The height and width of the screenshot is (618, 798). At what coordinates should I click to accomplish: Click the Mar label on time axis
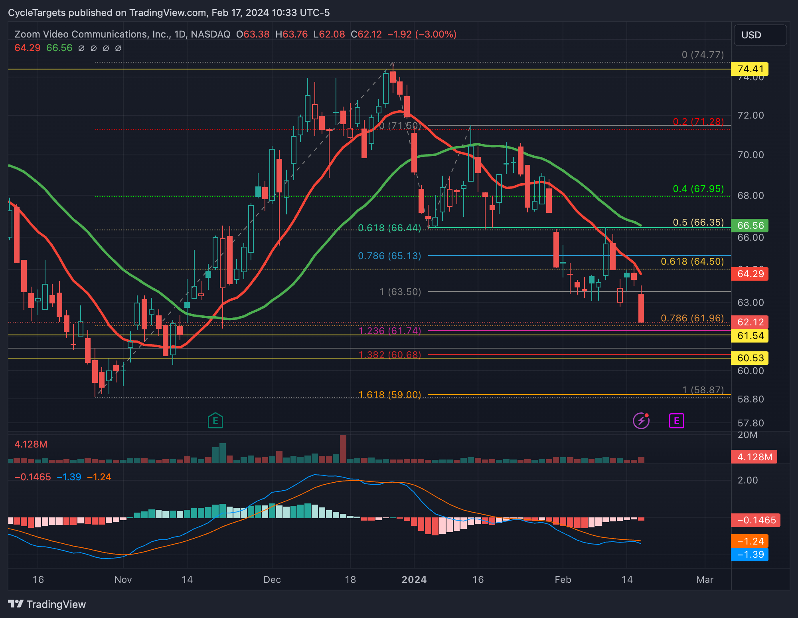(705, 580)
